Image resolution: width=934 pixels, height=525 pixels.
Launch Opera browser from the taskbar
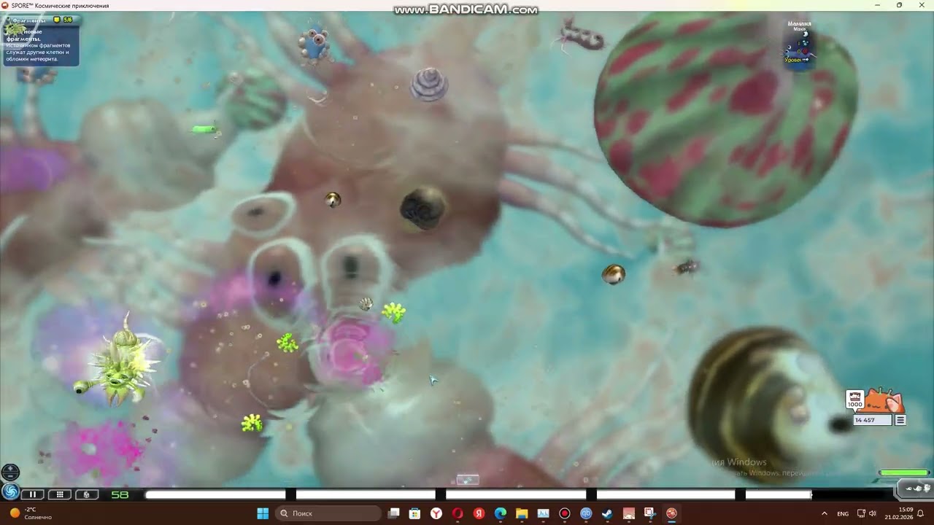(458, 513)
